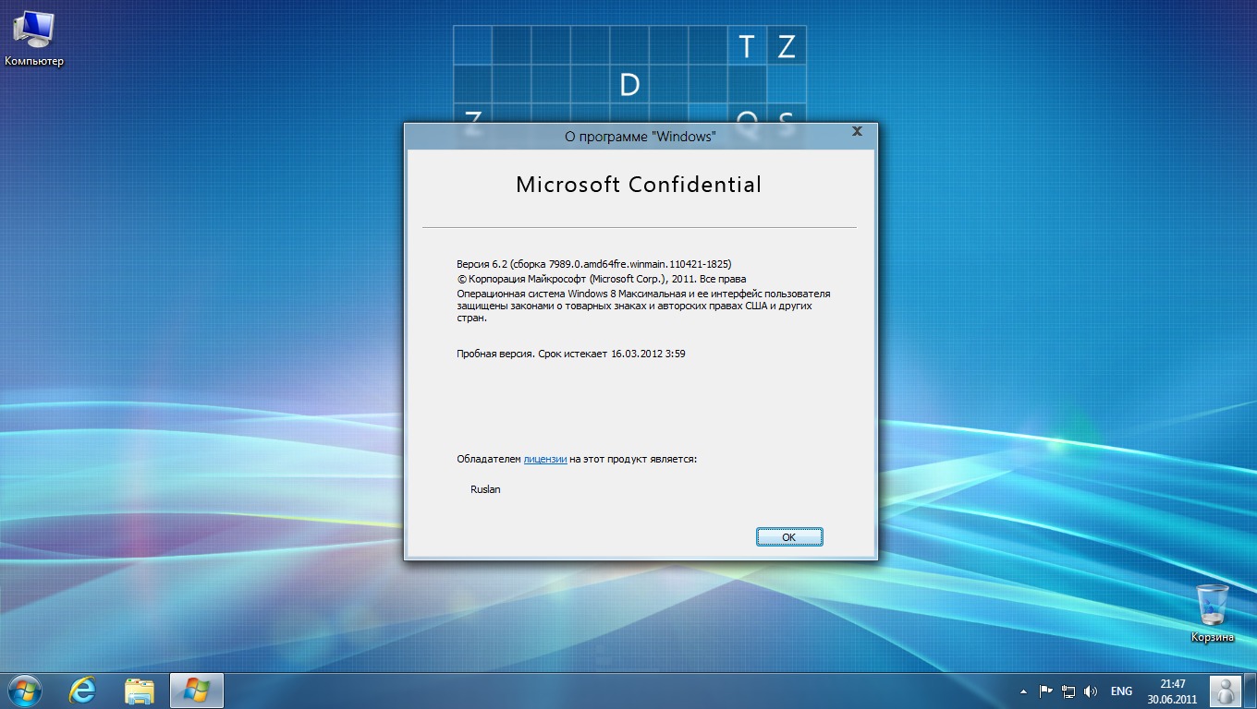Open network status tray icon
This screenshot has height=709, width=1257.
[1068, 691]
